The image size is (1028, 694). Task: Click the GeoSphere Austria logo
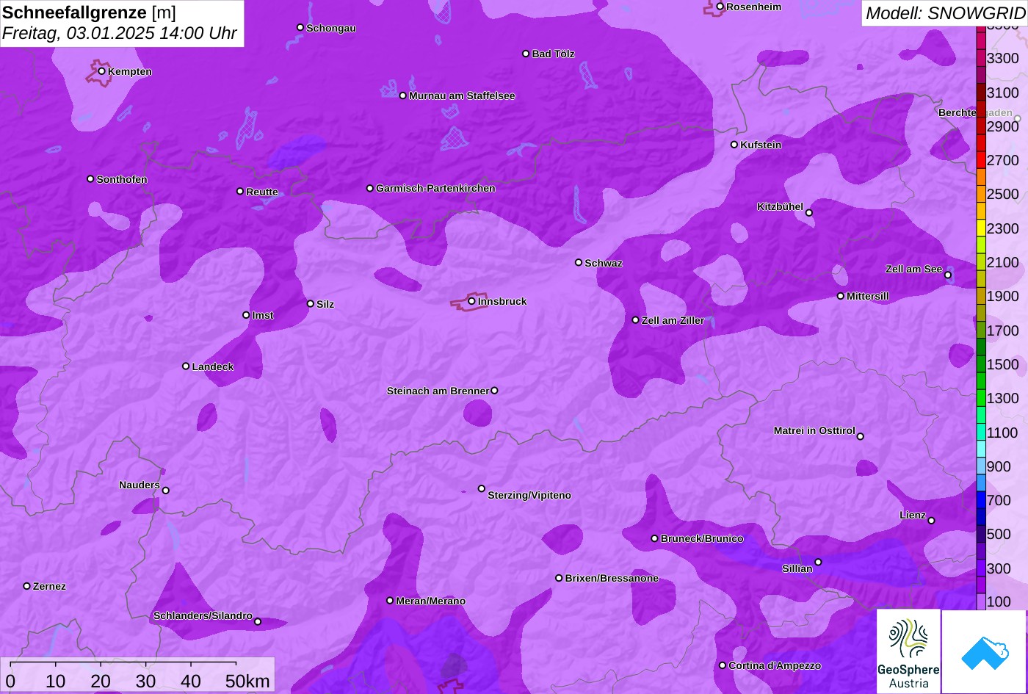[x=908, y=651]
